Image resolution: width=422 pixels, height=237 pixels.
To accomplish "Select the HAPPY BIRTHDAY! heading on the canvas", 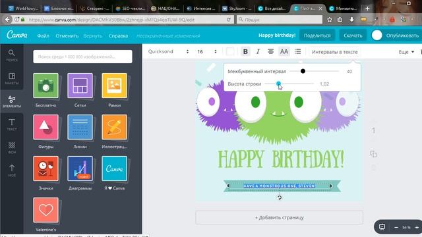I will [281, 159].
